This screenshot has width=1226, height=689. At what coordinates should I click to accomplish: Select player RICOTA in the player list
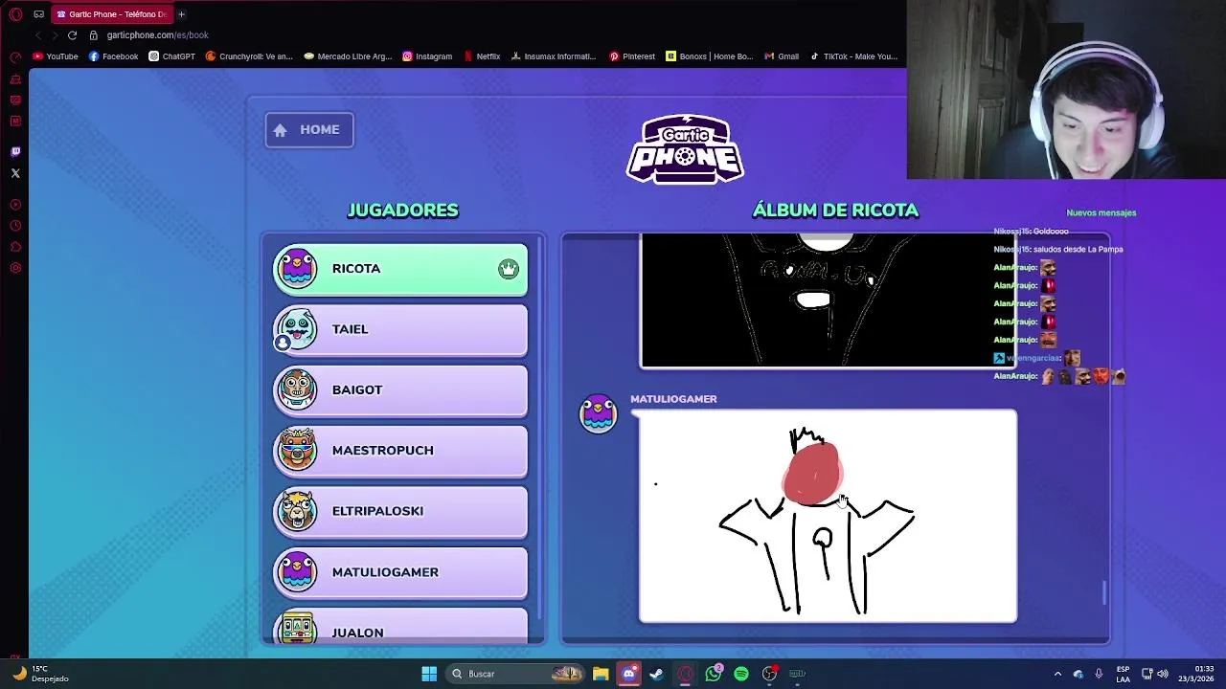pos(400,269)
